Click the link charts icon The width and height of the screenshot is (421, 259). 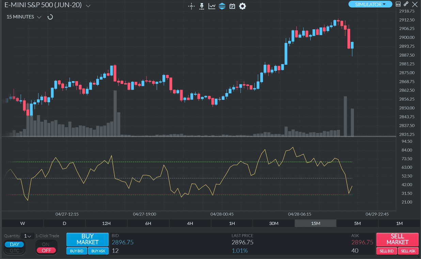click(x=406, y=4)
